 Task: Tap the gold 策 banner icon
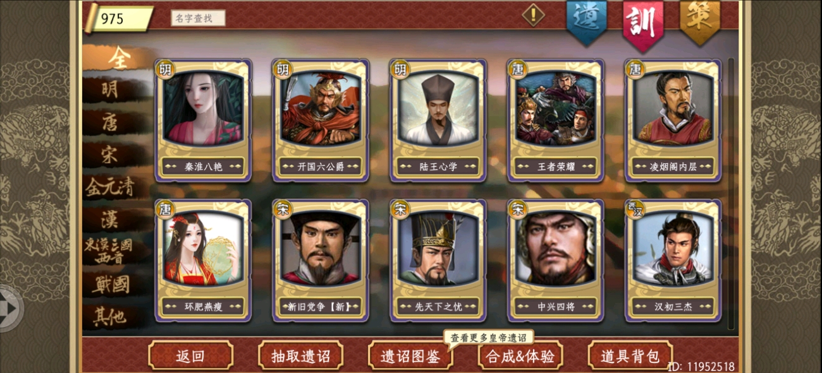point(699,21)
